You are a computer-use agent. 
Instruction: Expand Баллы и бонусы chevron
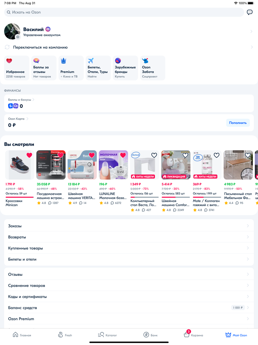click(34, 100)
